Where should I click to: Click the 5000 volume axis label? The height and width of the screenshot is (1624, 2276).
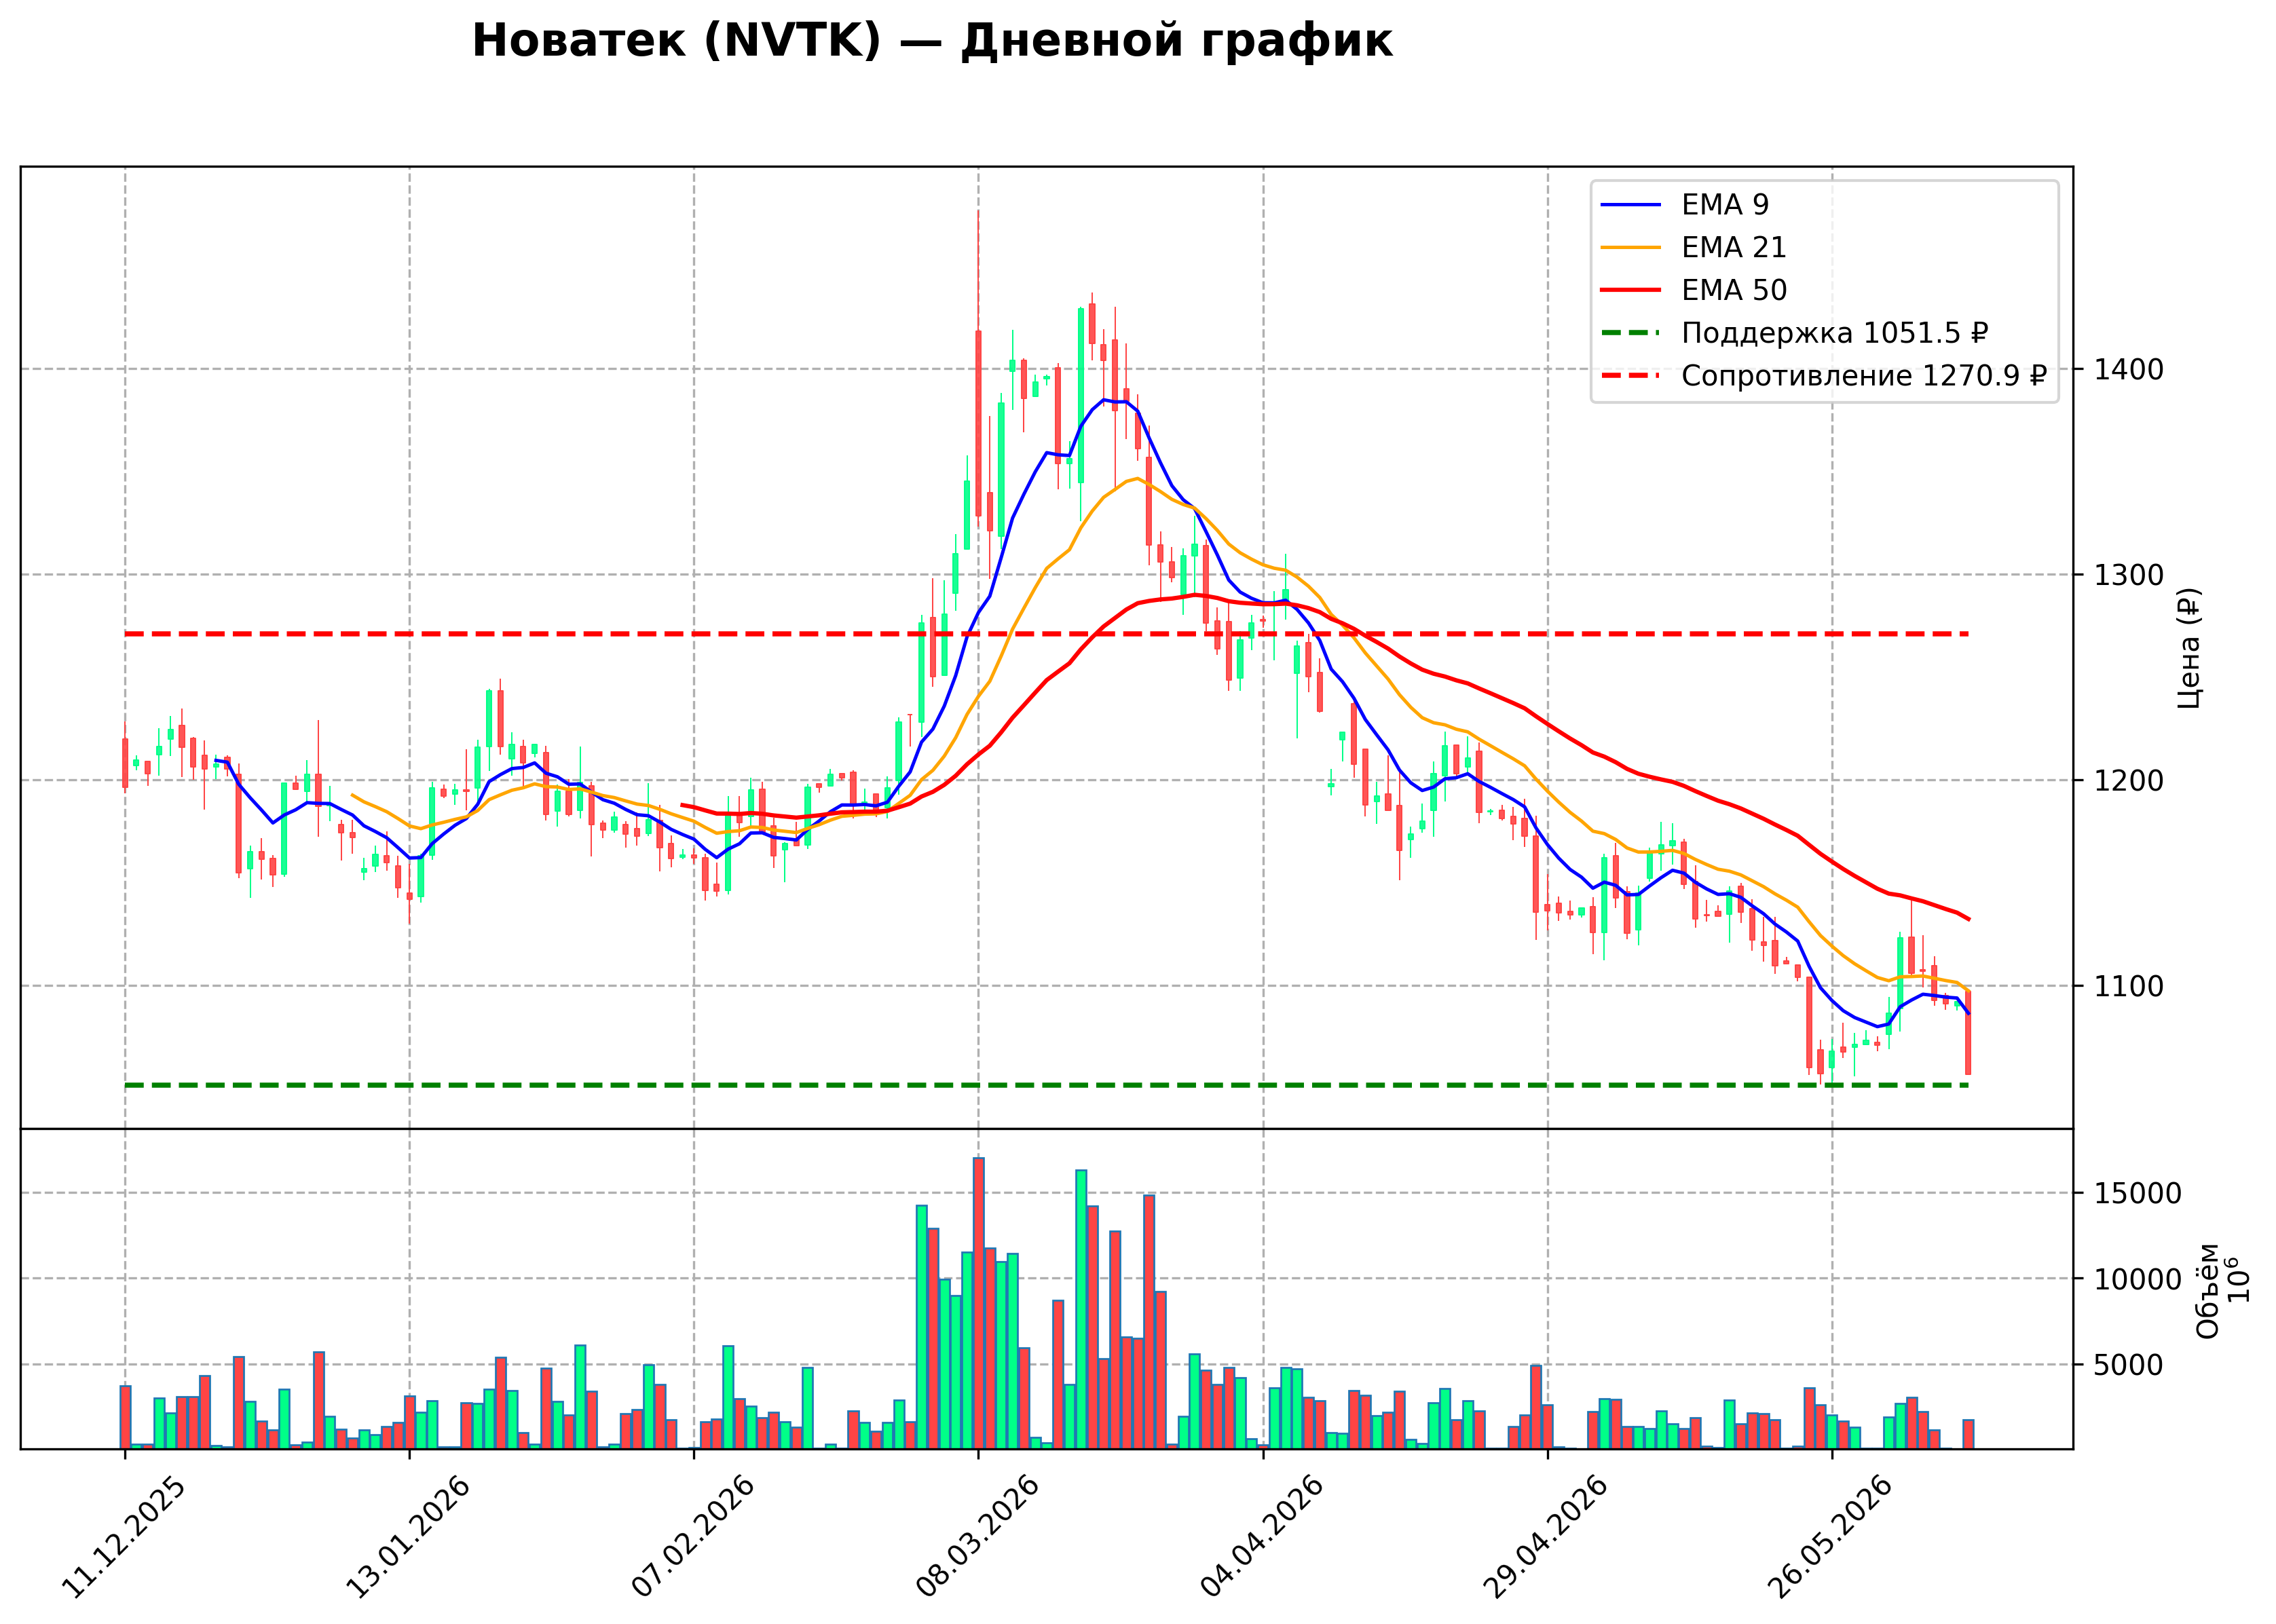point(2129,1366)
